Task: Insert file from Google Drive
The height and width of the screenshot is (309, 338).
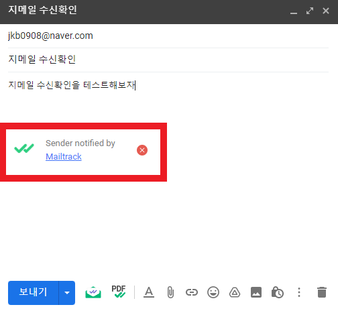Action: pos(235,292)
